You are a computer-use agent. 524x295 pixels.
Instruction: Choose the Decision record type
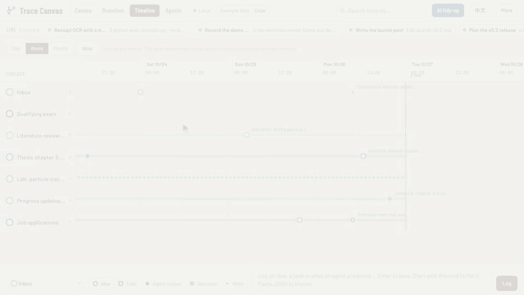point(203,283)
